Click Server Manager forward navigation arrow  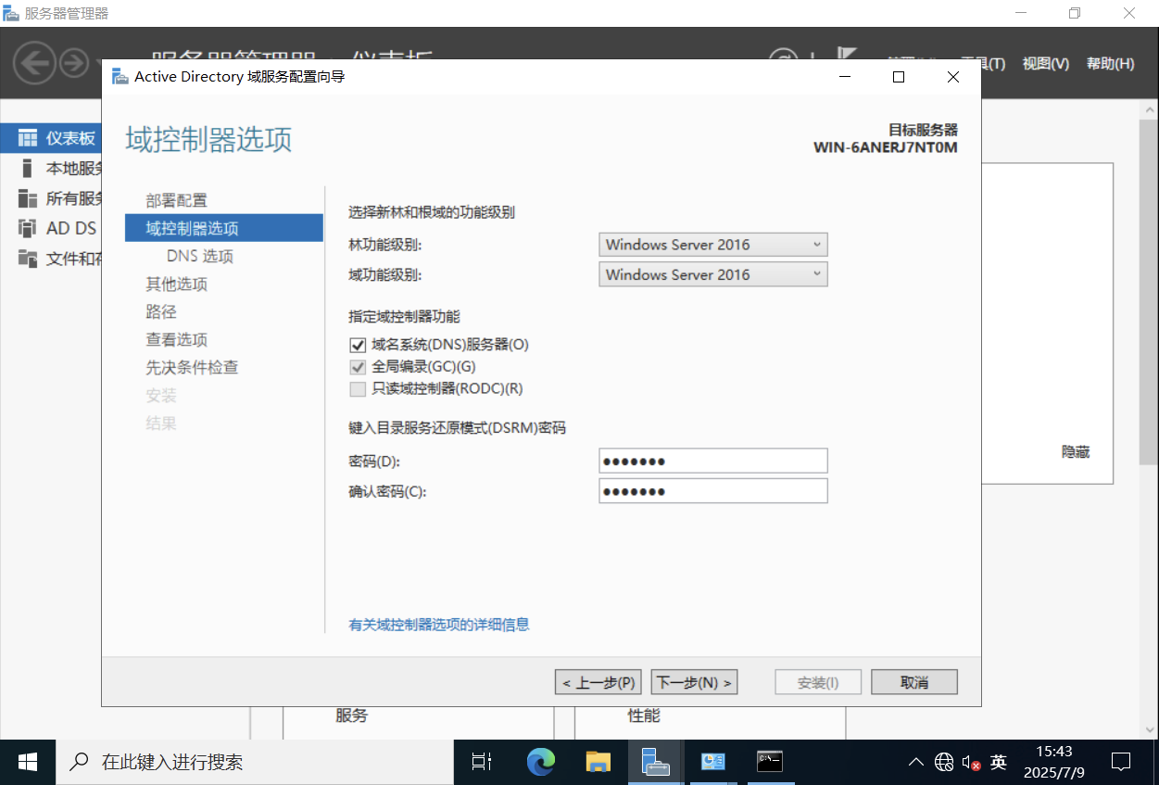[x=74, y=64]
